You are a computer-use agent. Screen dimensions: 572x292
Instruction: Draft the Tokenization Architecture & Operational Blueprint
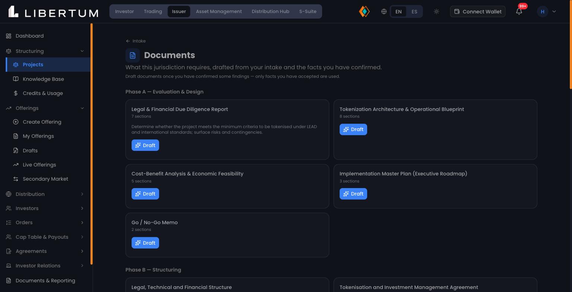click(x=353, y=129)
